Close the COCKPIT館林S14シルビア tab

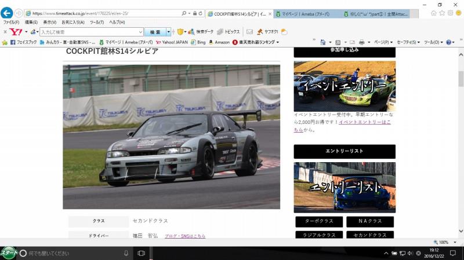coord(270,14)
